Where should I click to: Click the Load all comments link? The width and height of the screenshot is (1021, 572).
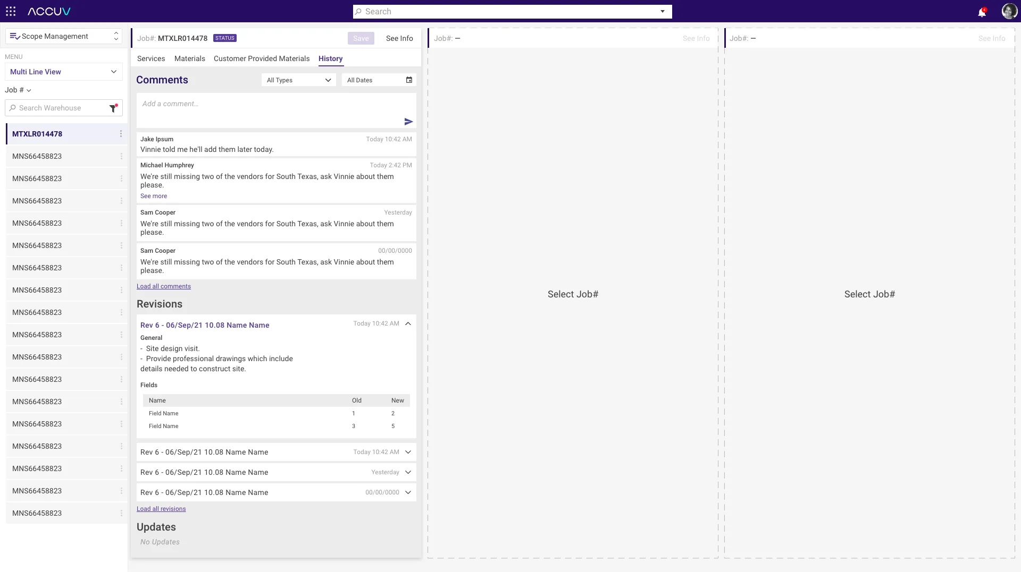[x=164, y=286]
